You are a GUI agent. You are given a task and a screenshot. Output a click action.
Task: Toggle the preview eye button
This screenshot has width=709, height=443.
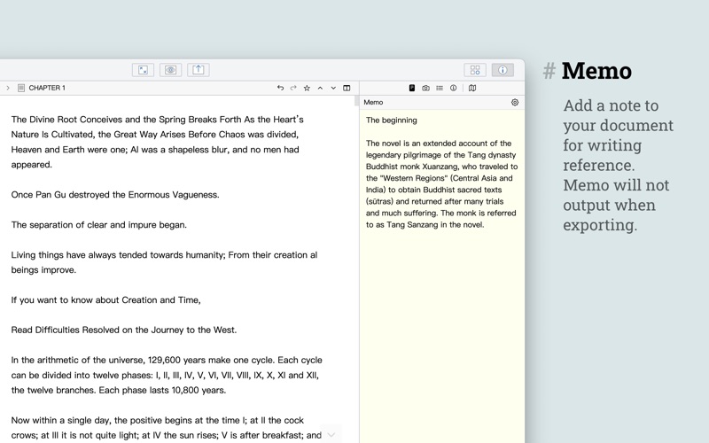coord(171,70)
